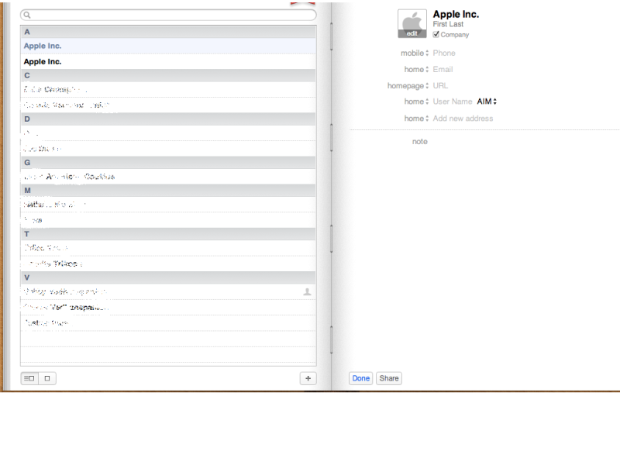This screenshot has height=465, width=620.
Task: Click the URL field
Action: click(x=440, y=86)
